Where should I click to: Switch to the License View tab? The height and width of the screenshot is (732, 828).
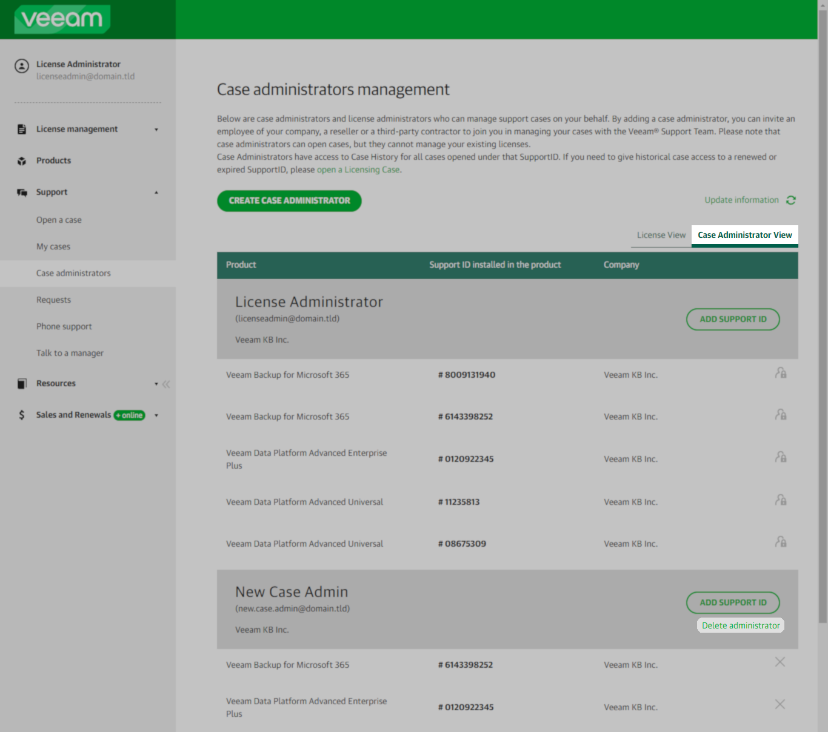click(x=661, y=235)
